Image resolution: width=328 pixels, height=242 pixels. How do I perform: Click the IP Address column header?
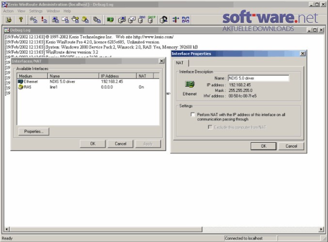pos(117,76)
